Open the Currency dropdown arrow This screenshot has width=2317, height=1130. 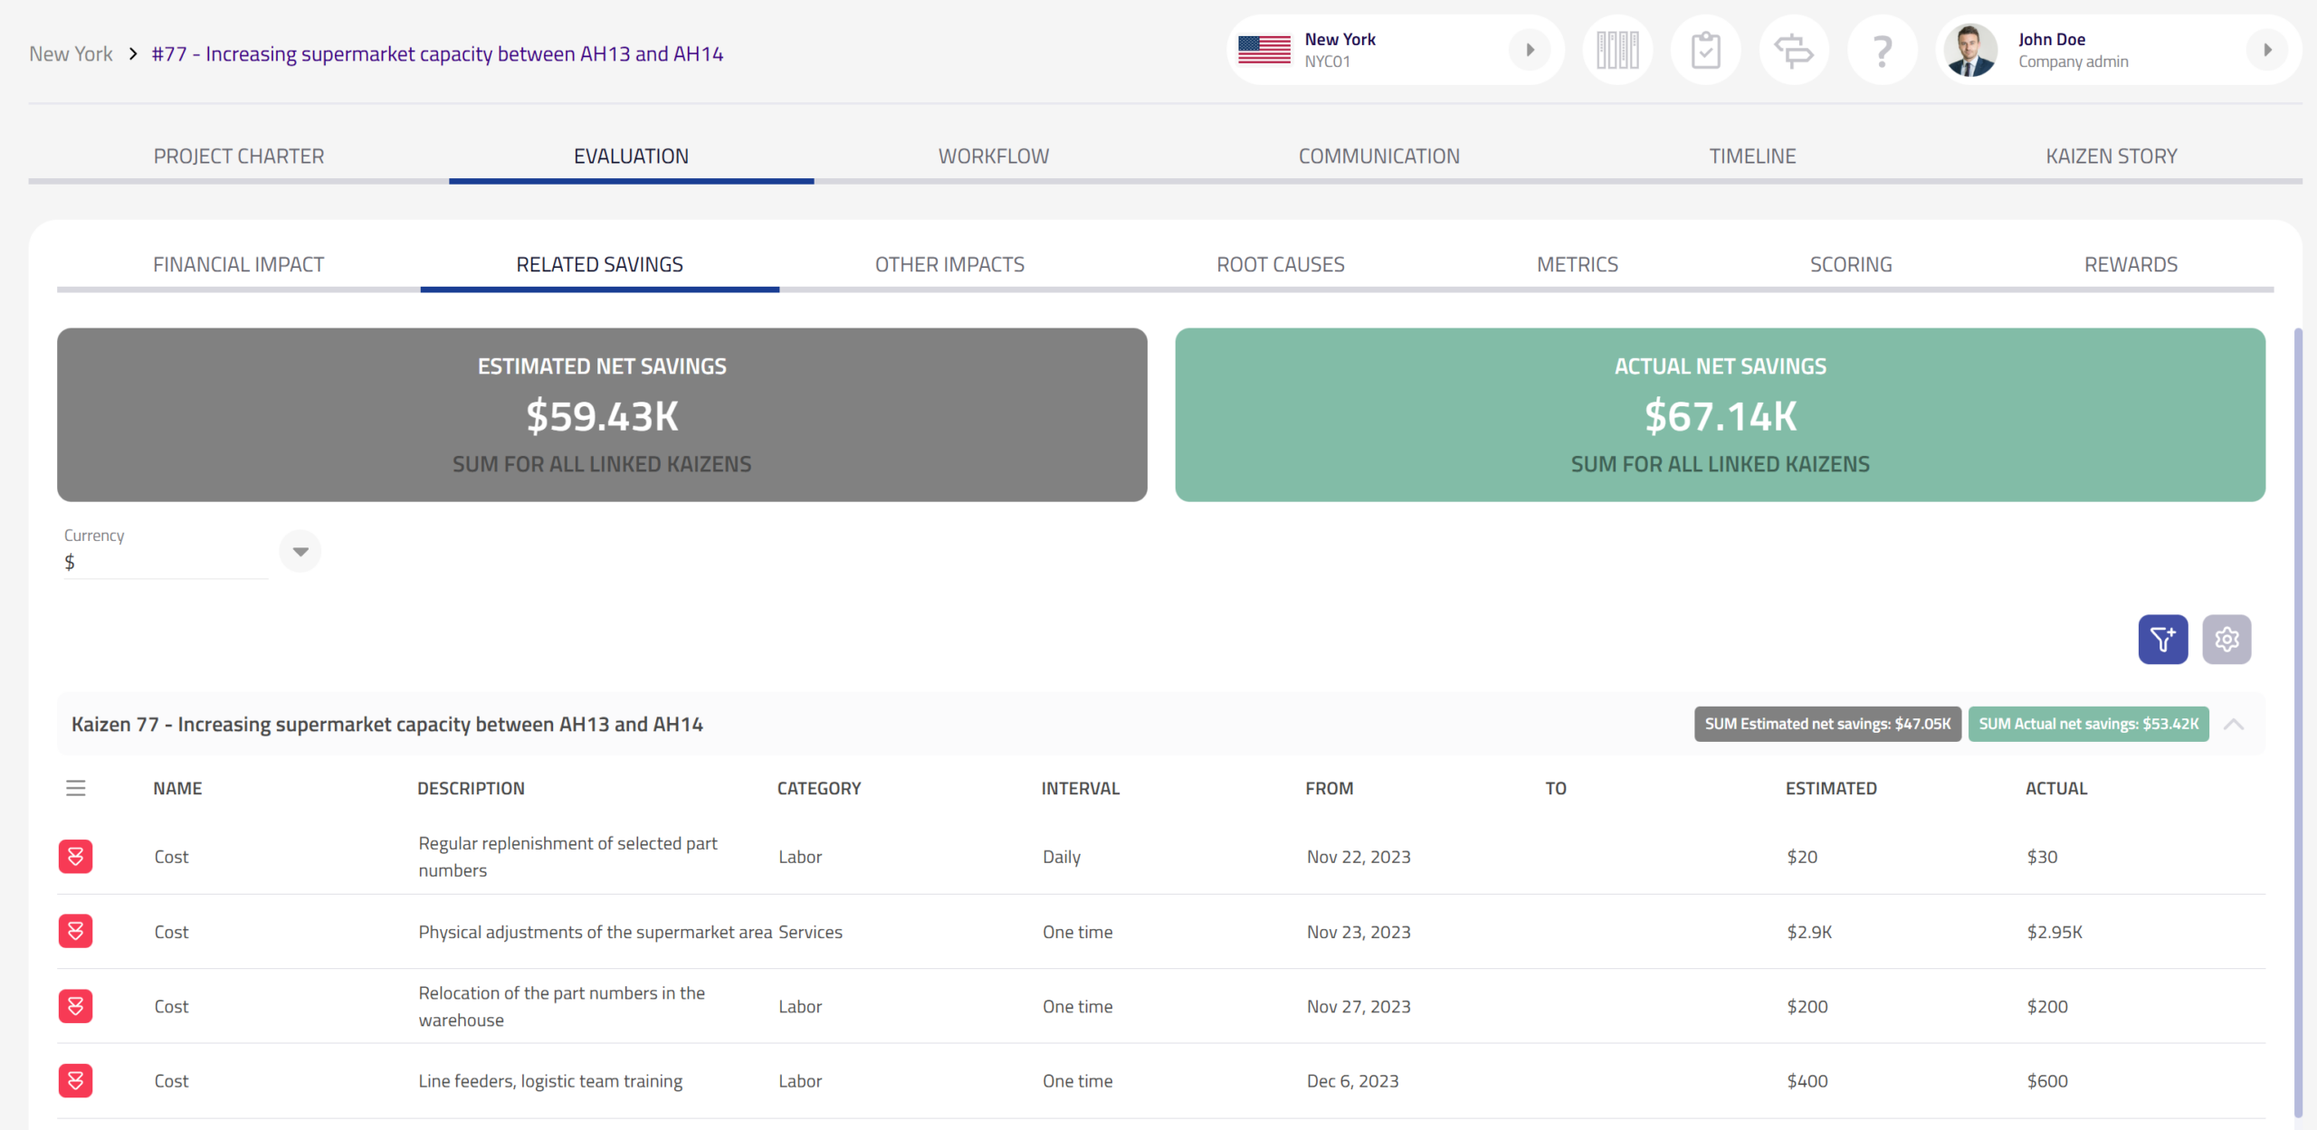pos(300,551)
